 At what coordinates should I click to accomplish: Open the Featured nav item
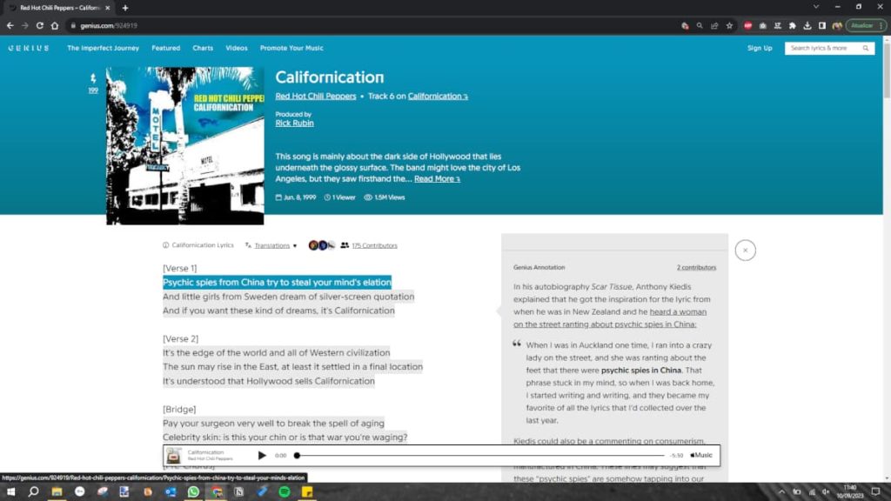click(x=166, y=49)
